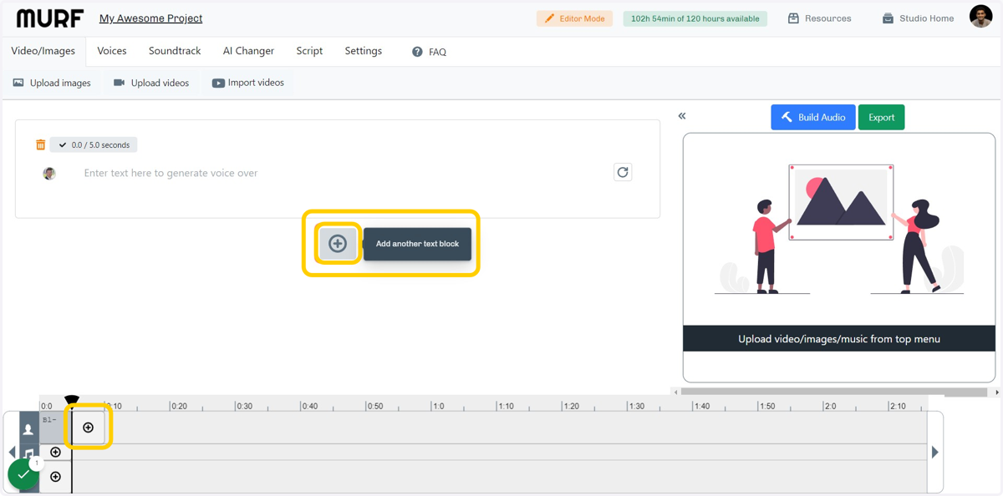Click the regenerate refresh icon in text block
Image resolution: width=1003 pixels, height=496 pixels.
tap(623, 172)
